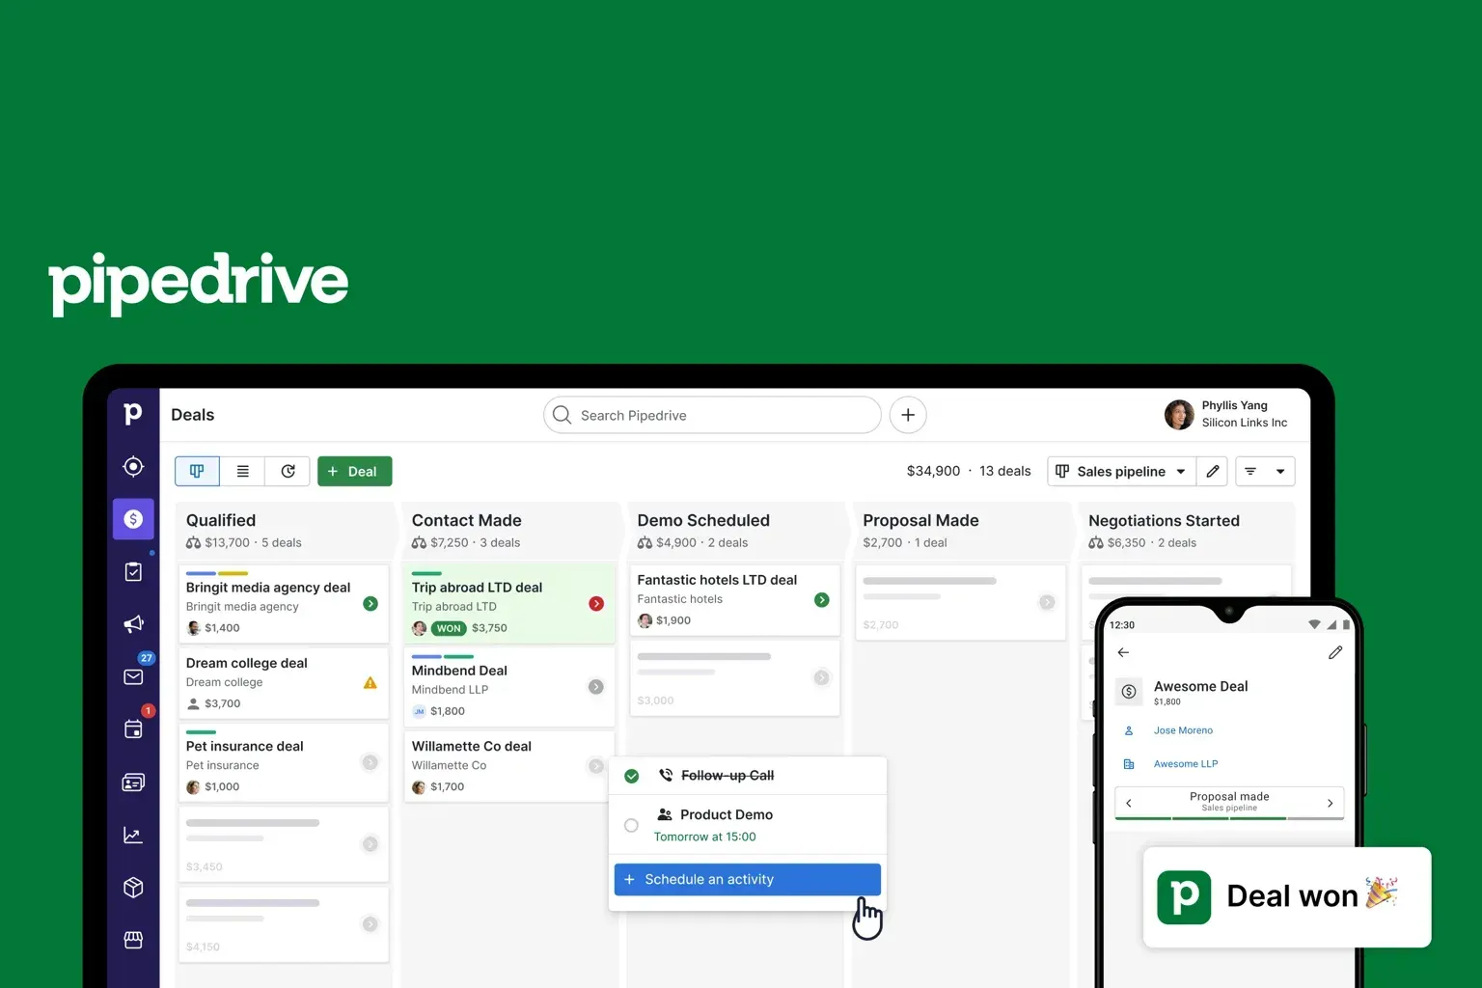This screenshot has height=988, width=1482.
Task: Open Jose Moreno's contact link on the phone
Action: 1183,730
